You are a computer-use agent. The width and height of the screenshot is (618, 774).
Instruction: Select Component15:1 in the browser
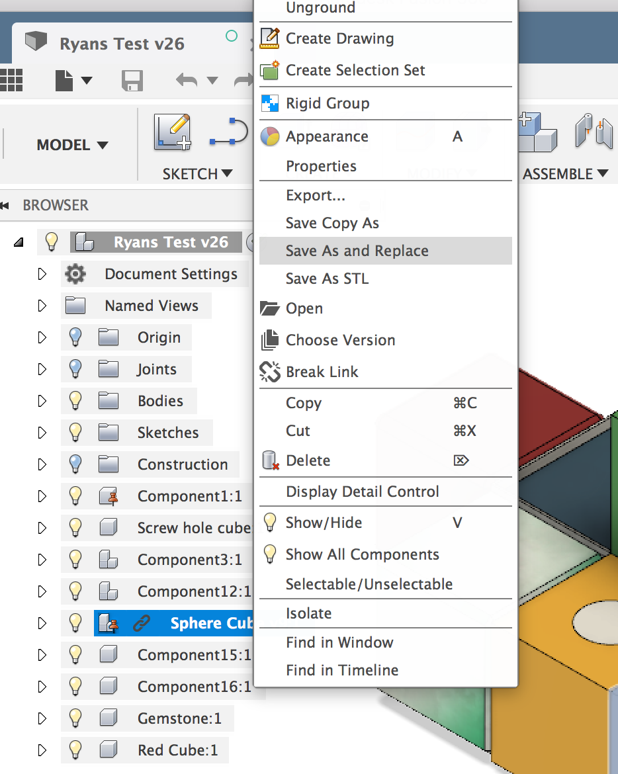tap(195, 654)
